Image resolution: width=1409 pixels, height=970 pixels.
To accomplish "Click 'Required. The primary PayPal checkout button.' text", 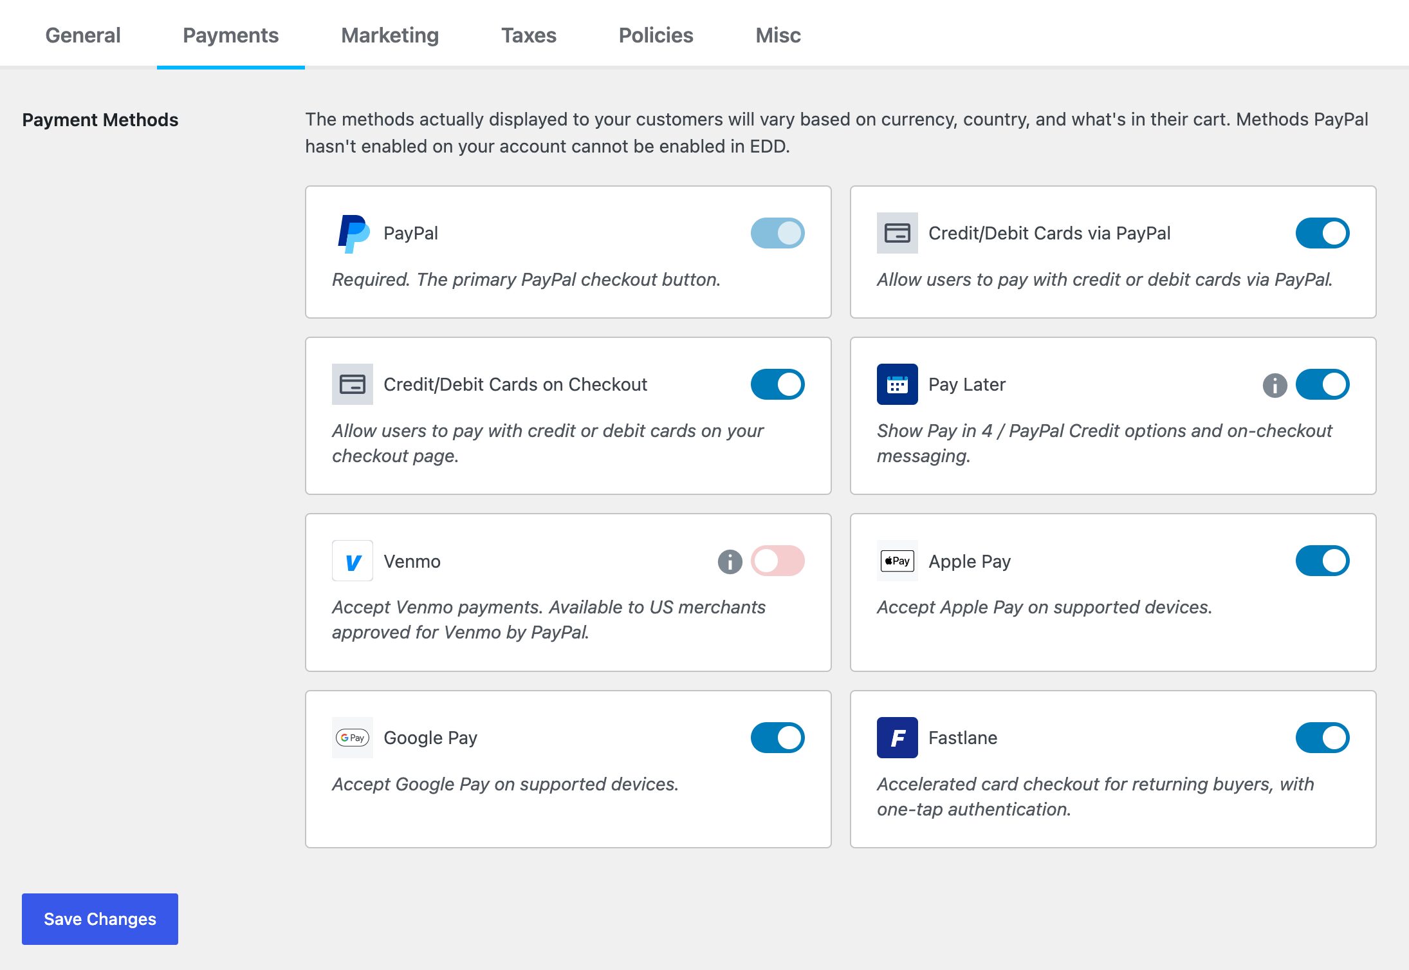I will pos(526,279).
